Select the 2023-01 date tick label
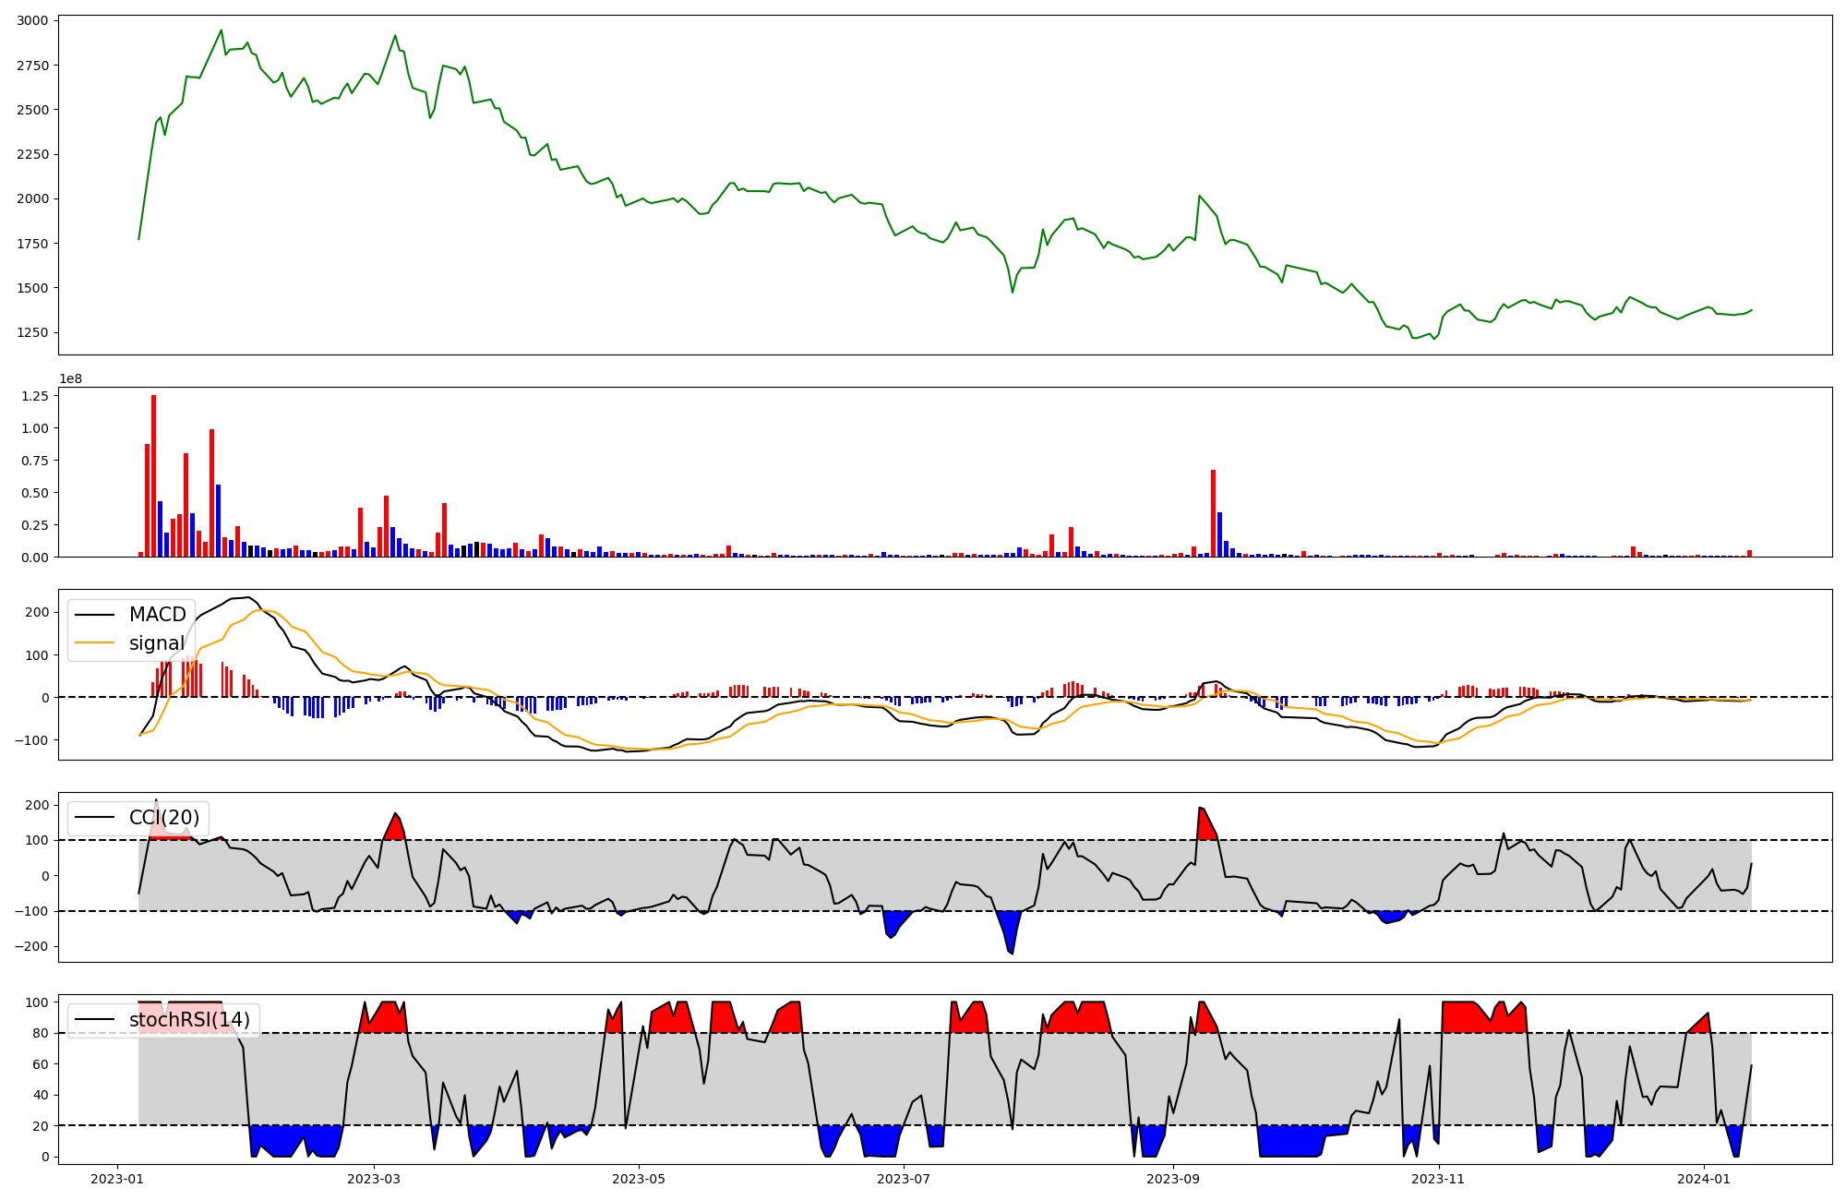Viewport: 1846px width, 1200px height. pos(117,1179)
